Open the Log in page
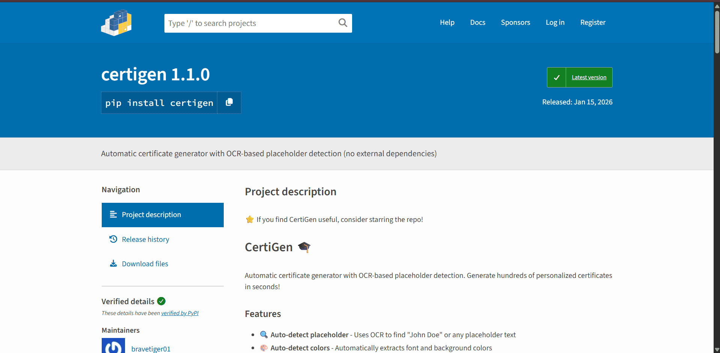 click(x=555, y=23)
